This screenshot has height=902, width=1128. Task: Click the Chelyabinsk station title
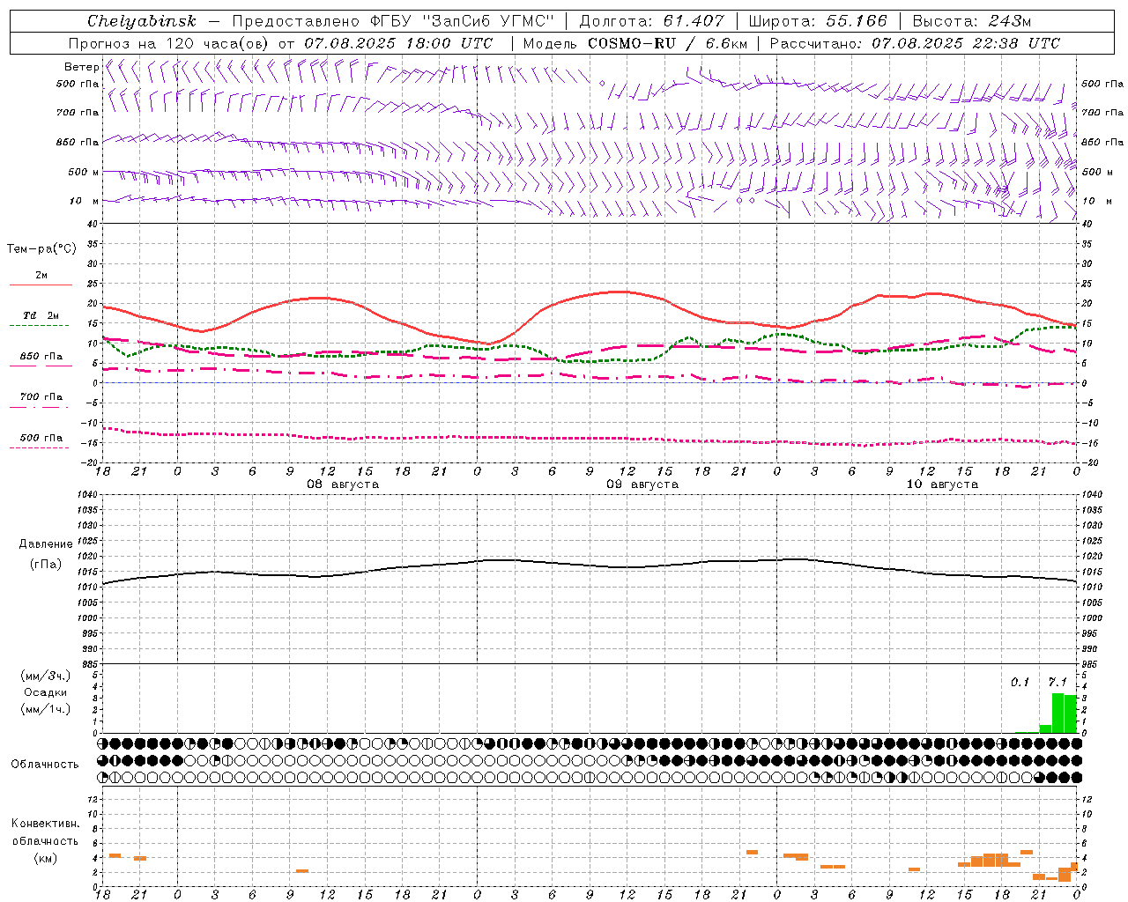point(142,21)
